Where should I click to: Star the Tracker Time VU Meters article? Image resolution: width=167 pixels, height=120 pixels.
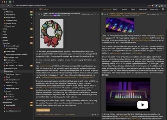105,14
